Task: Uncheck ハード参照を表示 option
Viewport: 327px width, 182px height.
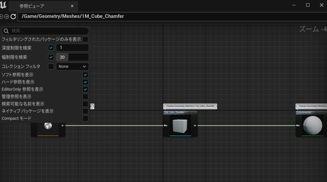Action: coord(85,82)
